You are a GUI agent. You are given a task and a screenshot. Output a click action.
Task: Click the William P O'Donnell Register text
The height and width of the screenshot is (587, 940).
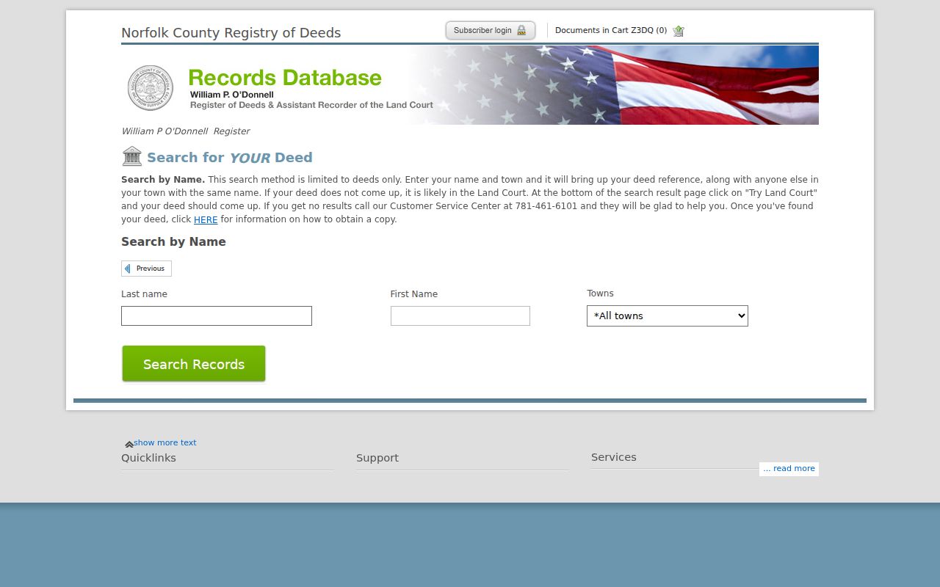(x=186, y=131)
